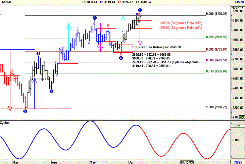Viewport: 245px width, 164px height.
Task: Click the 07/15/03 date marker
Action: (187, 162)
